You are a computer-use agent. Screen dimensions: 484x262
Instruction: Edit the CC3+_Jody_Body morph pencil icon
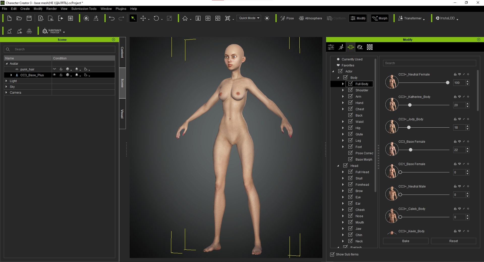pos(464,119)
